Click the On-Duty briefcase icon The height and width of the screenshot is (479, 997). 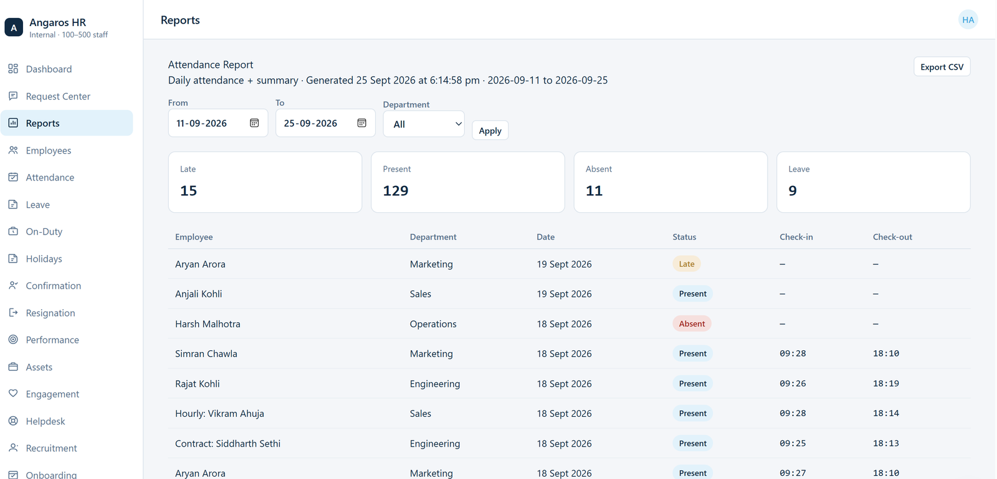coord(13,231)
